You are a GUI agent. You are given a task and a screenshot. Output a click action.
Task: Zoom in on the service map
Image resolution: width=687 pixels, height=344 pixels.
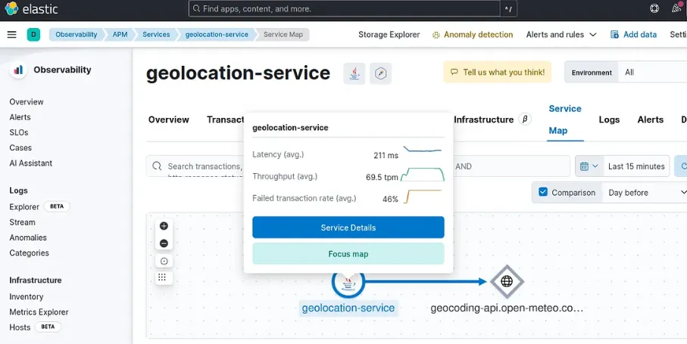pyautogui.click(x=164, y=226)
